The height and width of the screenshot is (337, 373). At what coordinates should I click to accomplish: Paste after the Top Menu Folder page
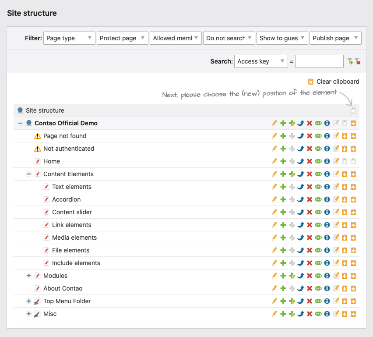345,301
